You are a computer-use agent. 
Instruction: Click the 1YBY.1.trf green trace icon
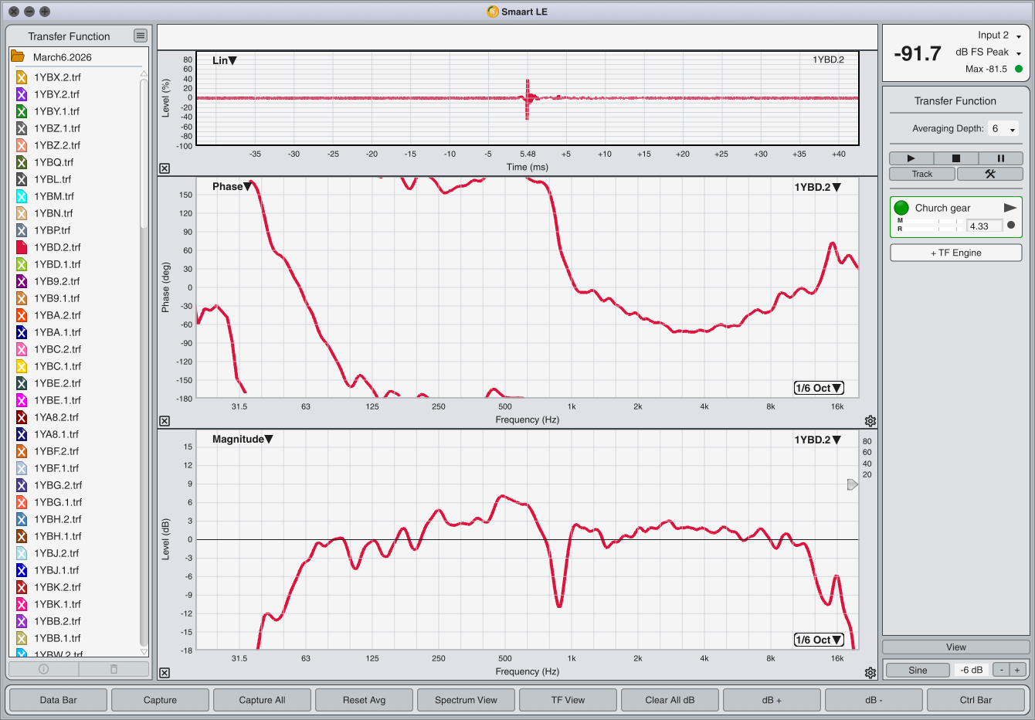[22, 111]
